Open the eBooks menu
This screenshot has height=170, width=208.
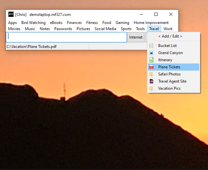(56, 23)
